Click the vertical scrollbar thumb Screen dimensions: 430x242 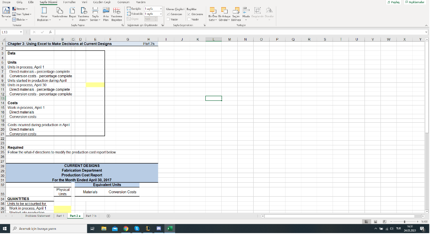click(x=427, y=87)
